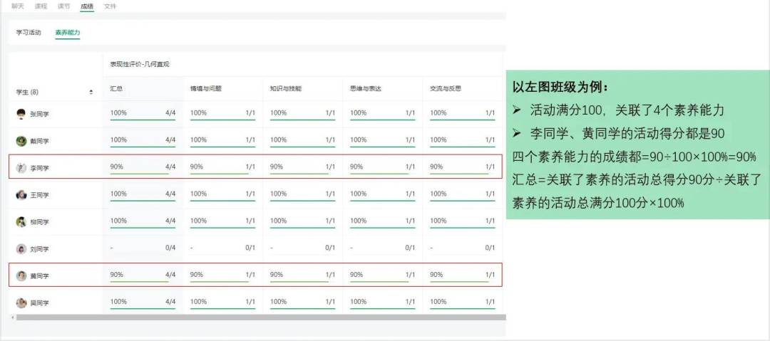770x341 pixels.
Task: Click the 思维与表达 column header
Action: 366,89
